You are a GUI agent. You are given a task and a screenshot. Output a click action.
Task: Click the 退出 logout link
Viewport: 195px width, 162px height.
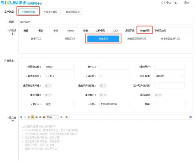point(187,3)
